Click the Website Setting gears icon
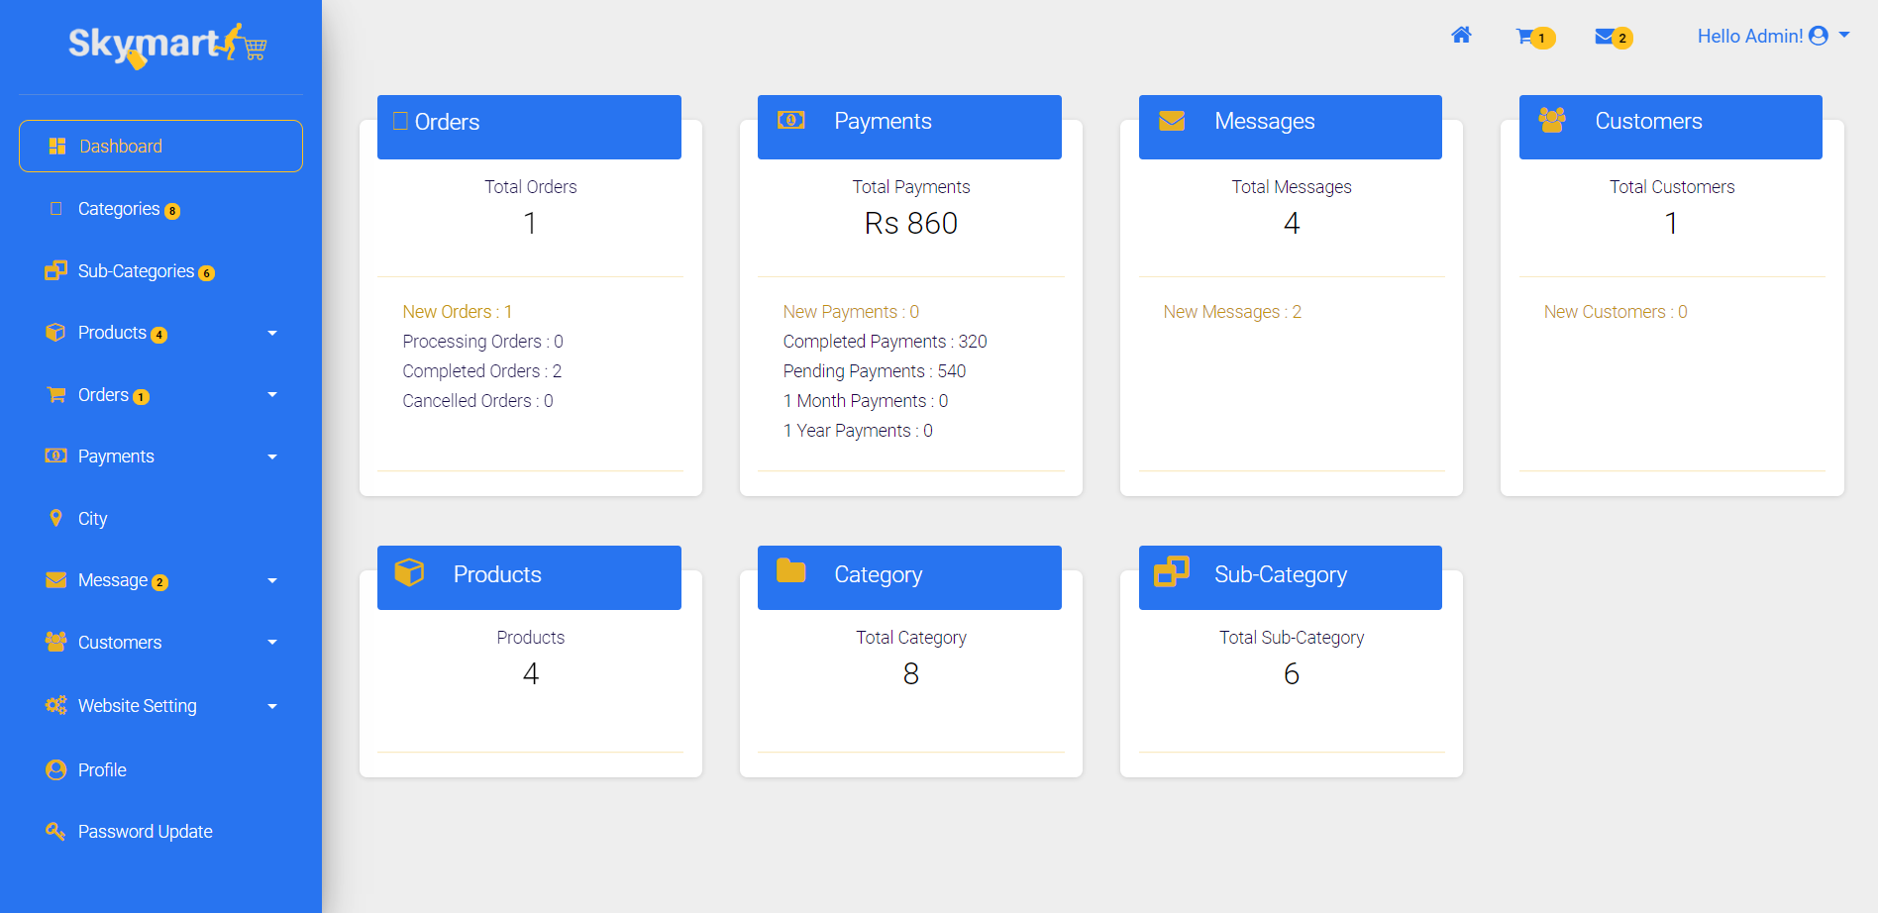1878x913 pixels. [x=55, y=705]
